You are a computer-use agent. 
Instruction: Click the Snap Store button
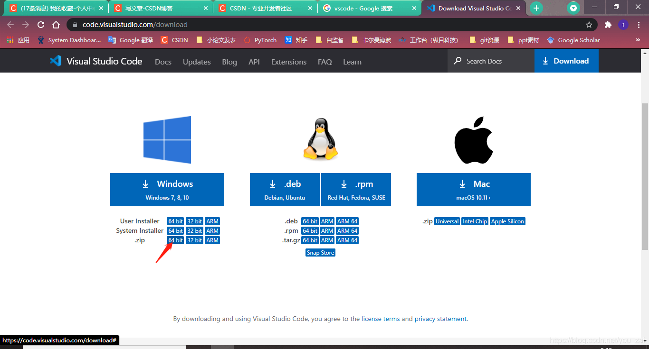click(x=321, y=253)
